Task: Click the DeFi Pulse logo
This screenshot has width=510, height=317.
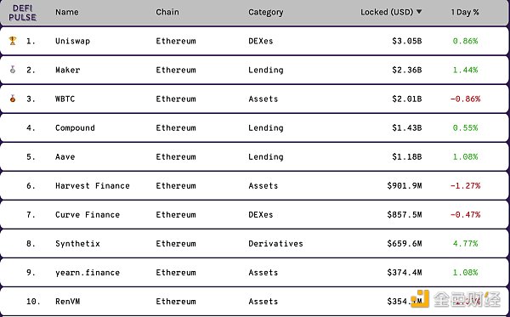Action: [x=22, y=13]
